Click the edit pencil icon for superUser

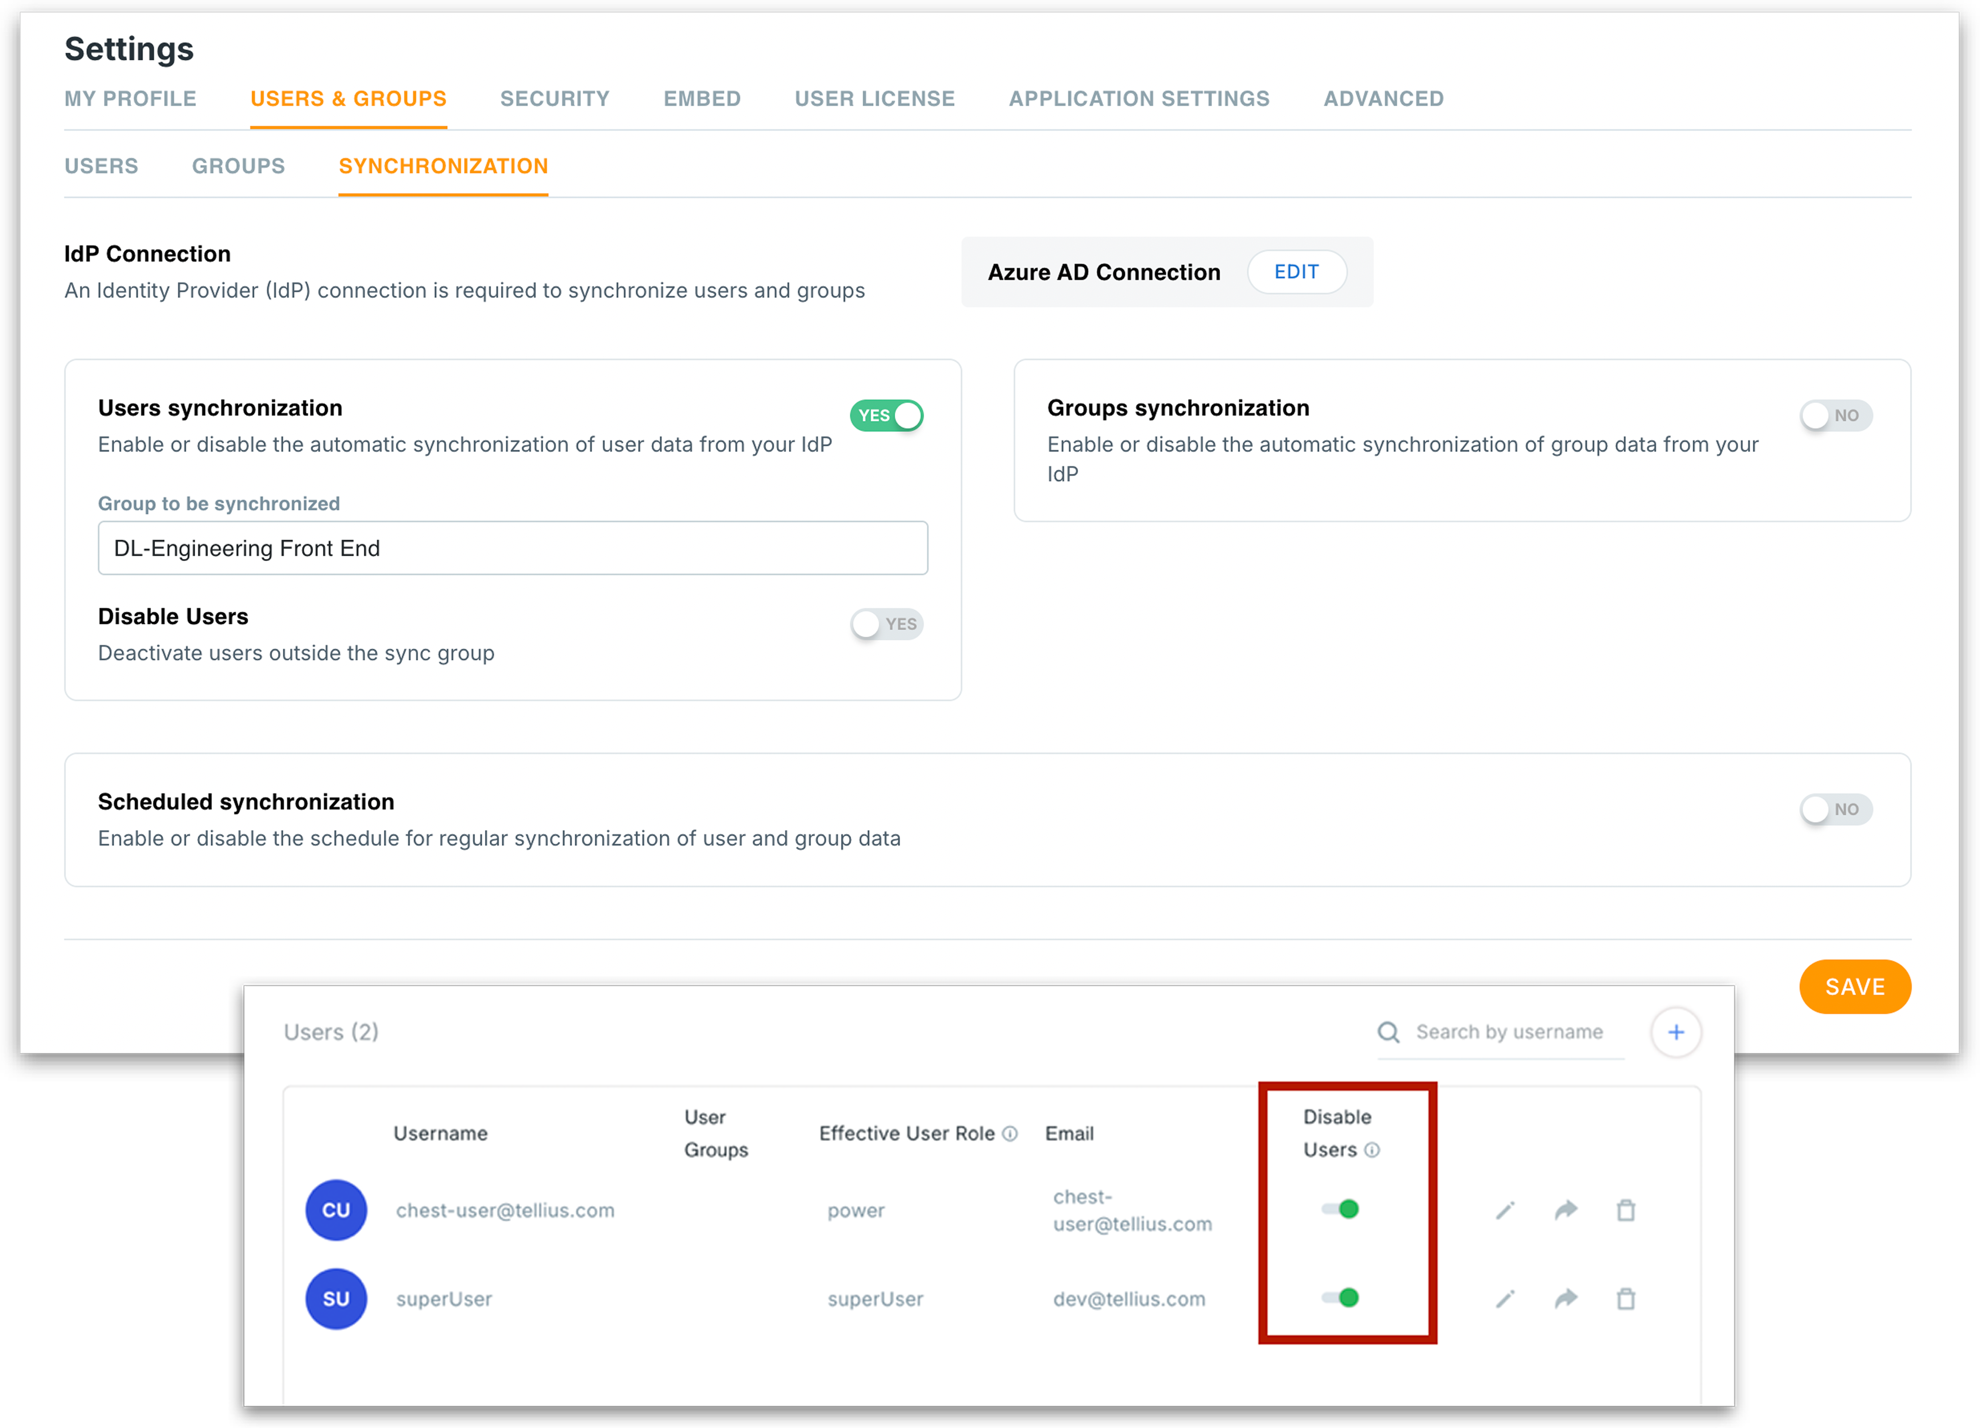[x=1505, y=1299]
